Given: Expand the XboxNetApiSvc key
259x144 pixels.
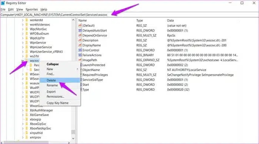Looking at the screenshot, I should pyautogui.click(x=23, y=128).
